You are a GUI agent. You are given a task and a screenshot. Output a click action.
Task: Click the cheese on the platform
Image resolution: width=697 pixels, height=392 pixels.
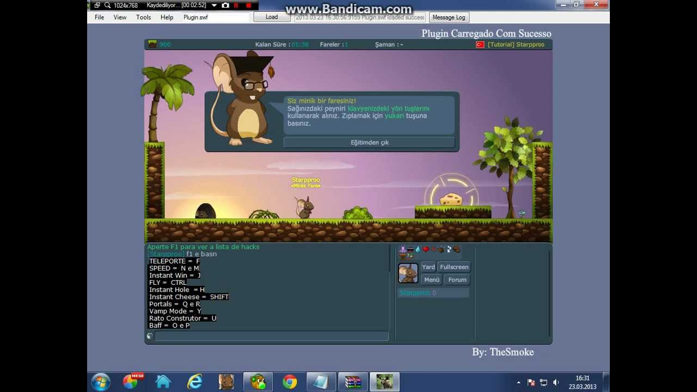[x=451, y=199]
